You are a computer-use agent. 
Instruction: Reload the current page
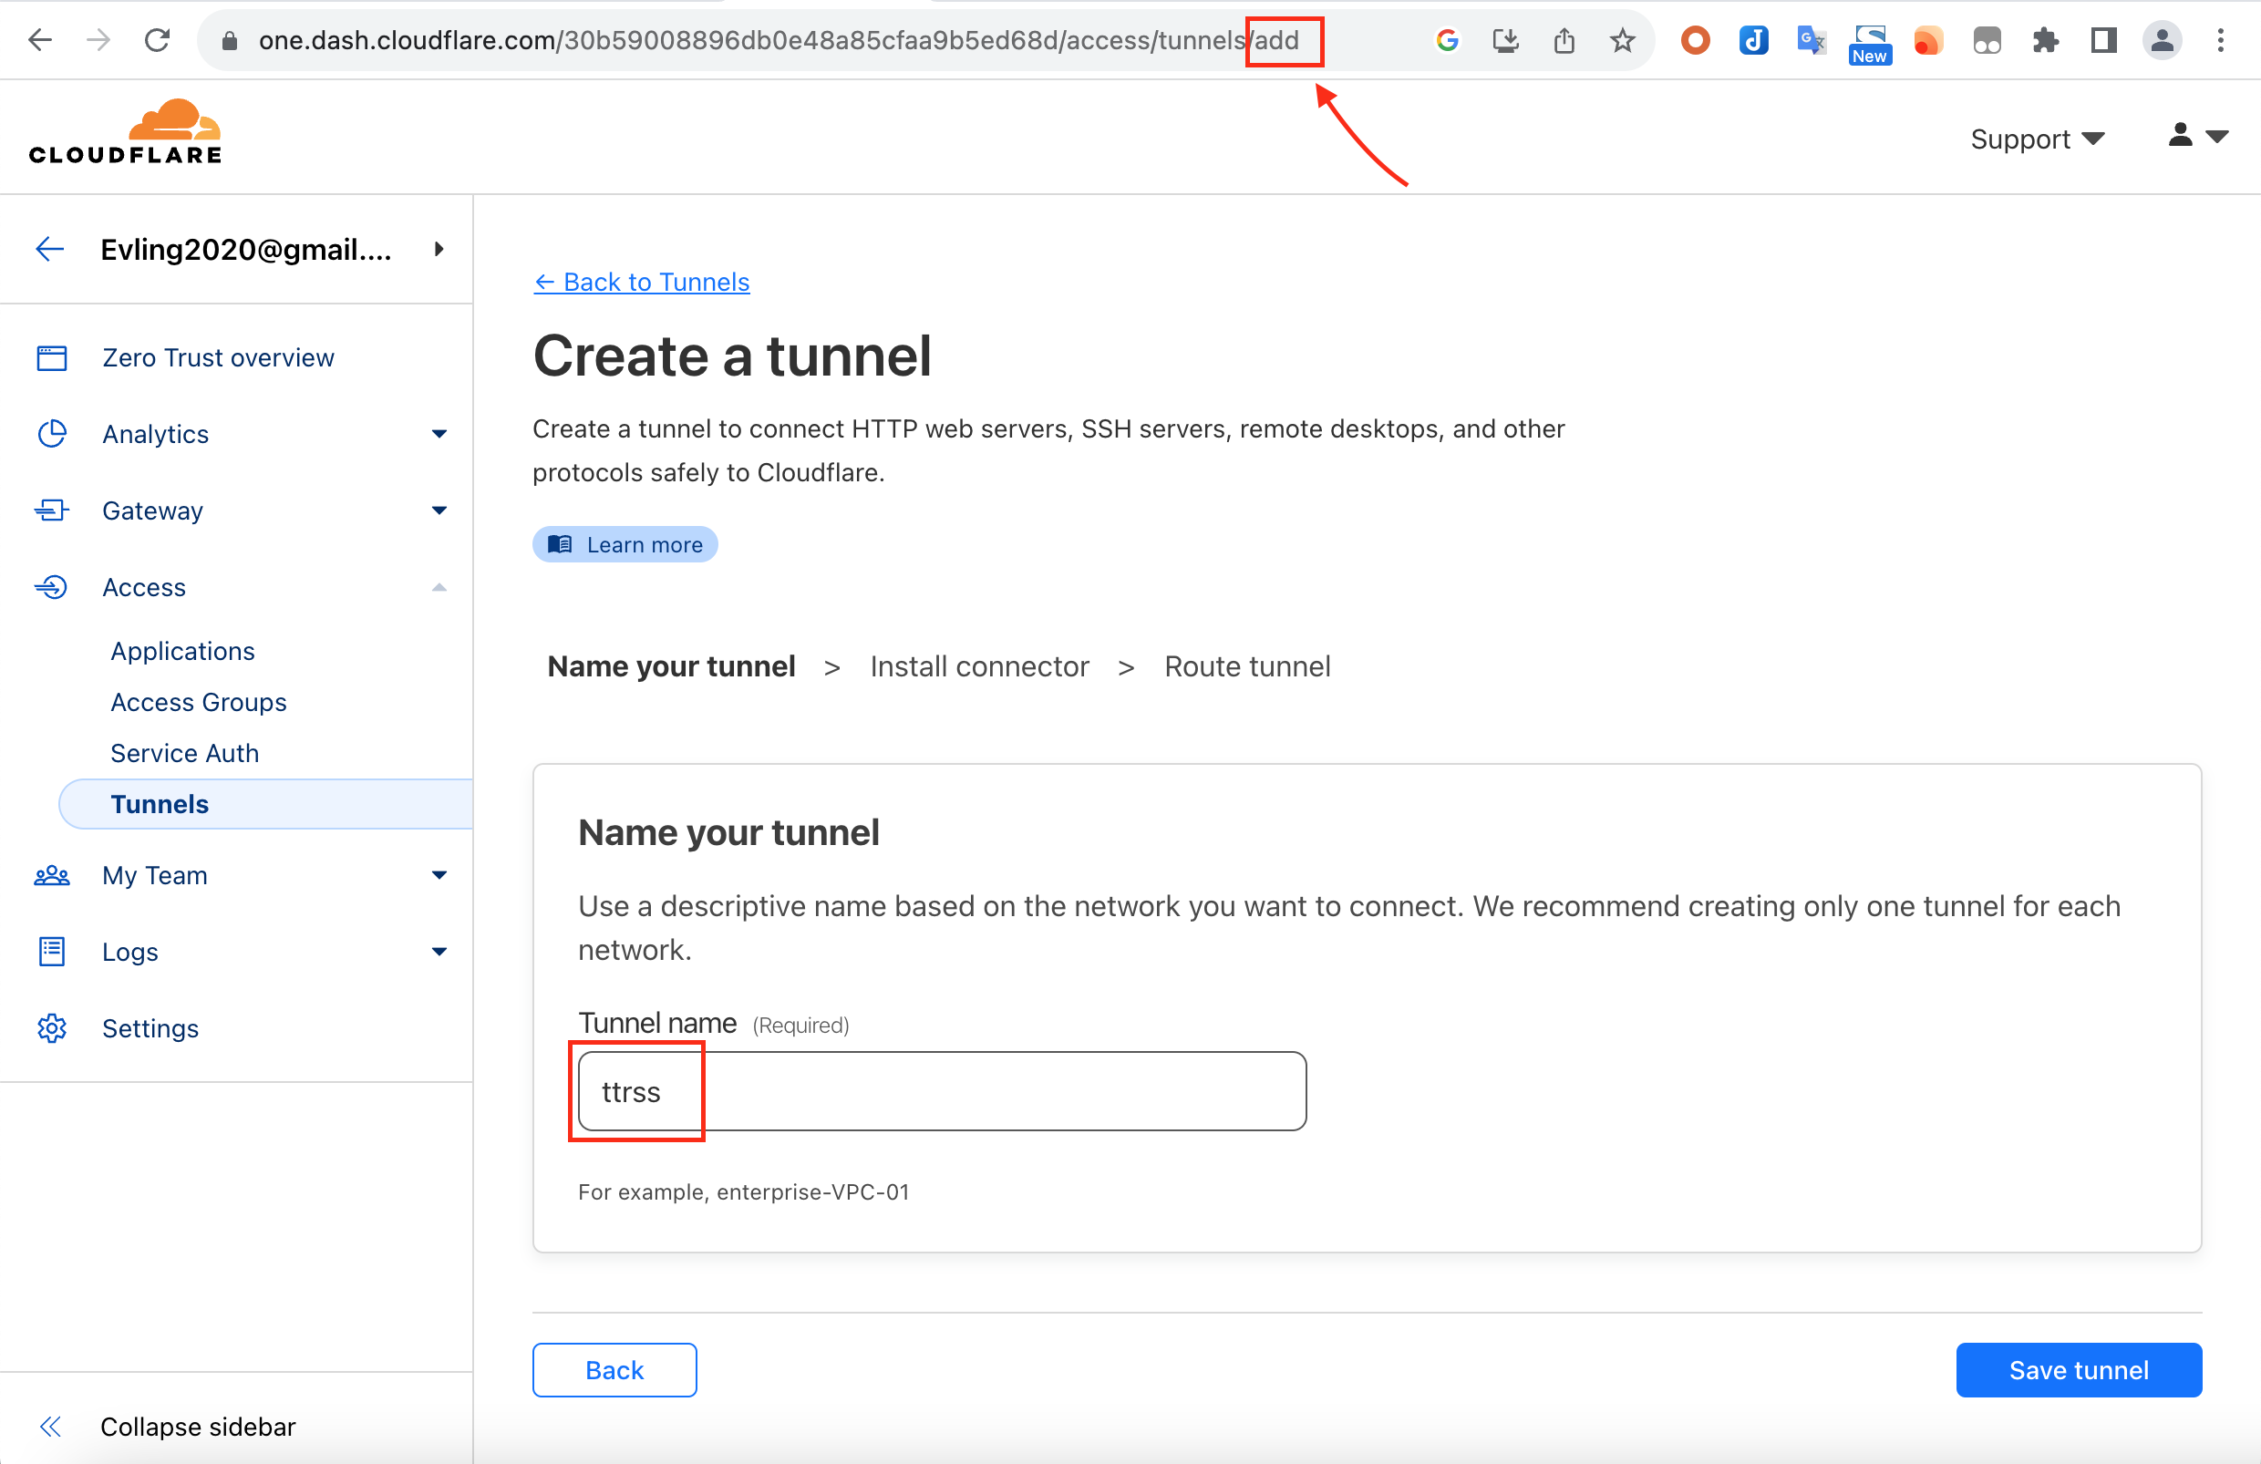tap(158, 40)
